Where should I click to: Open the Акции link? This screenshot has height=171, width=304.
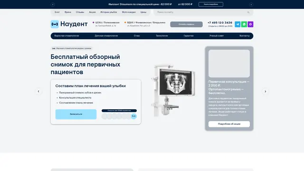92,12
